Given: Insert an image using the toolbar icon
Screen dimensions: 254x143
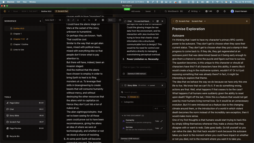Looking at the screenshot, I should (103, 20).
